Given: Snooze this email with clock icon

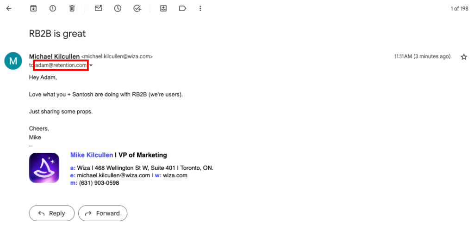Looking at the screenshot, I should point(118,8).
